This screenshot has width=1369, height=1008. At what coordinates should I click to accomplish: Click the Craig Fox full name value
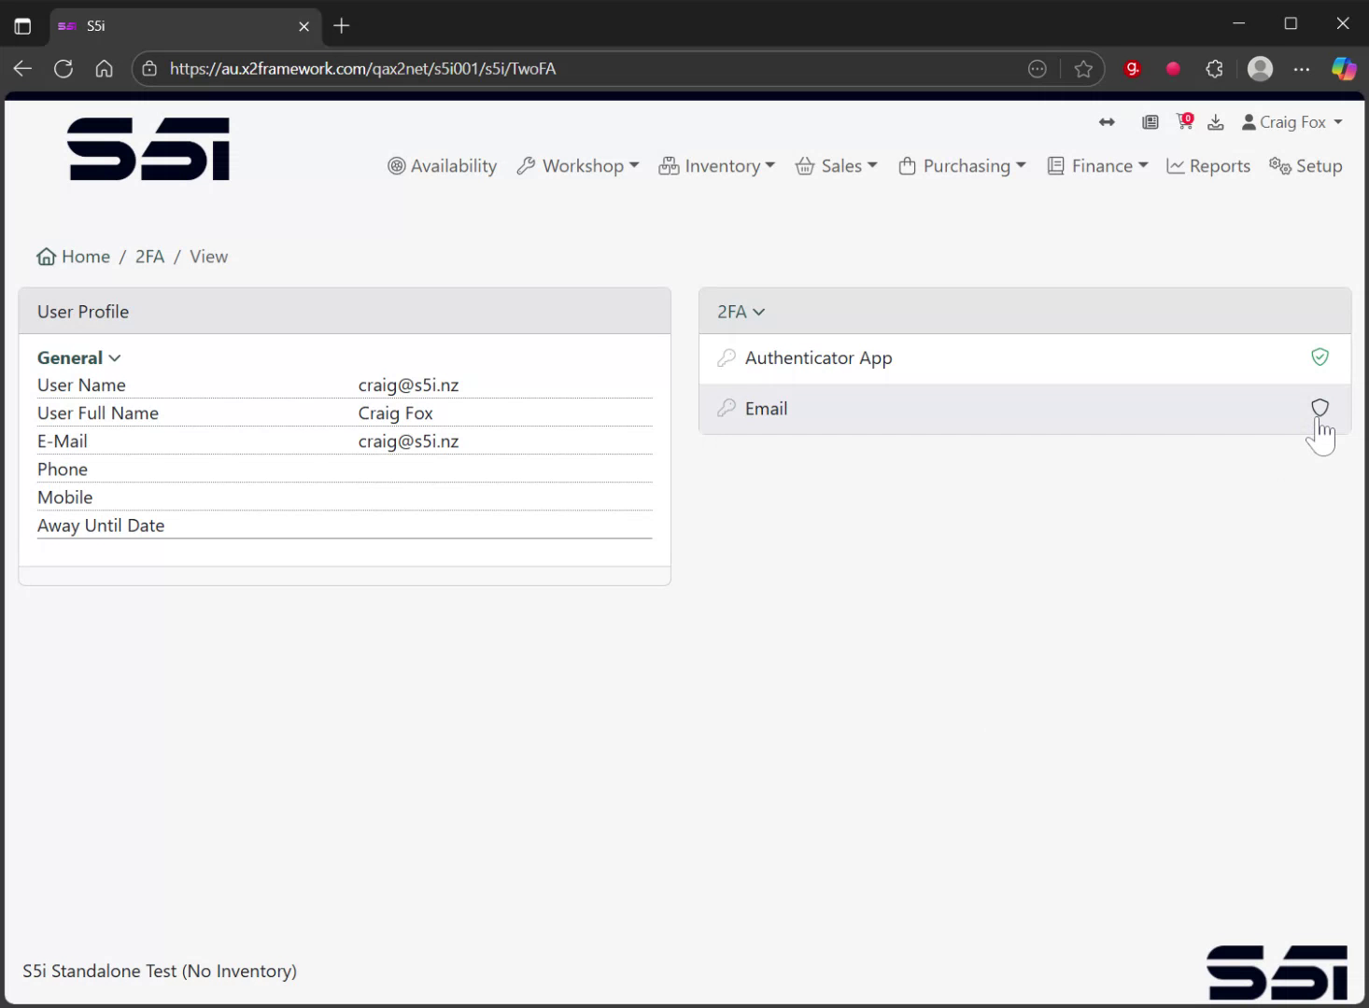(395, 413)
